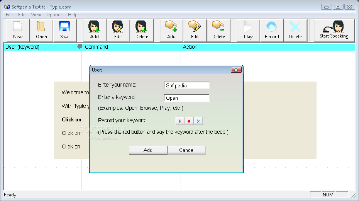
Task: Close the Users dialog
Action: pyautogui.click(x=236, y=70)
